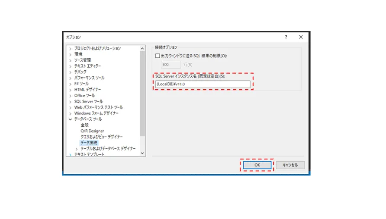386x219 pixels.
Task: Expand the テキスト エディター node
Action: (x=70, y=66)
